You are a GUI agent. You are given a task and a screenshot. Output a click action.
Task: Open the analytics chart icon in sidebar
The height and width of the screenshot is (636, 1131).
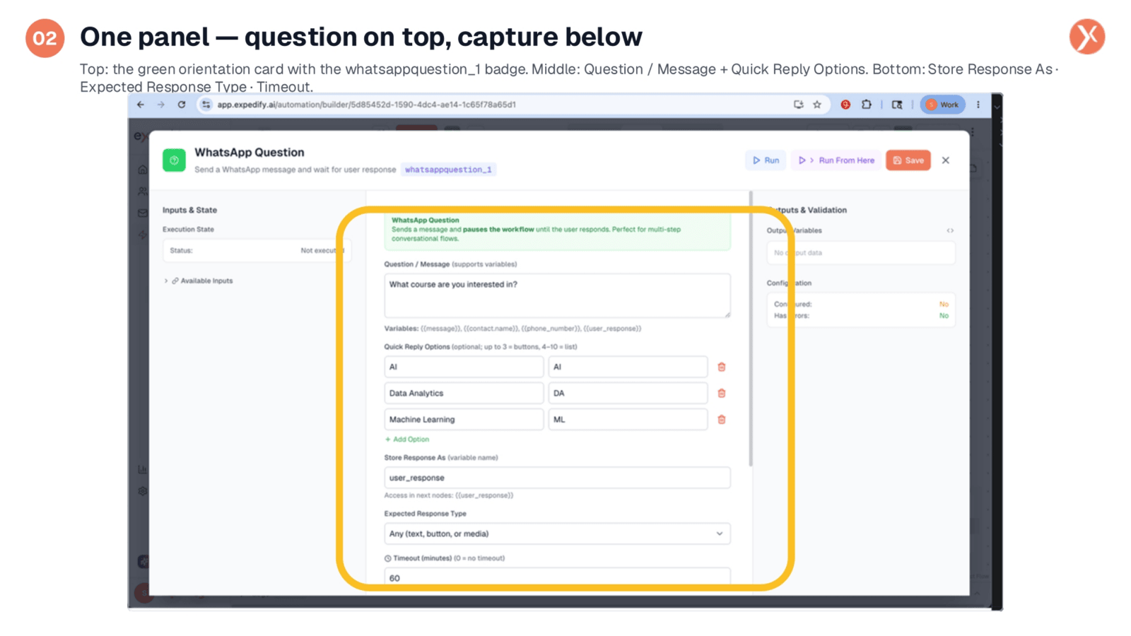[x=143, y=469]
